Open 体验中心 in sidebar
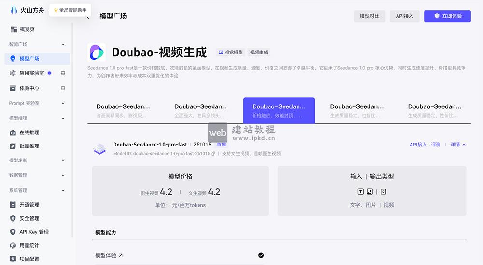Viewport: 483px width, 265px height. (29, 88)
